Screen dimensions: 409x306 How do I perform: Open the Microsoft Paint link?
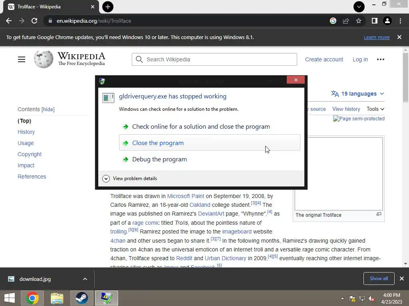[186, 196]
